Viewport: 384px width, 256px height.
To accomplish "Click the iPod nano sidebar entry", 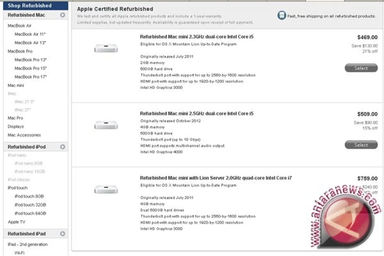I will point(17,155).
